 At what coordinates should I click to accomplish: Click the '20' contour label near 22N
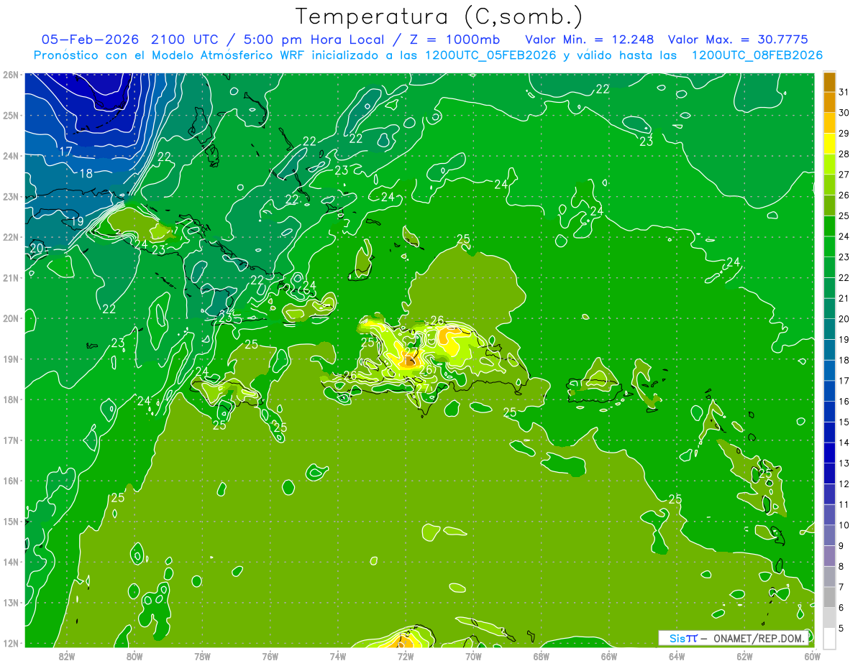click(37, 249)
